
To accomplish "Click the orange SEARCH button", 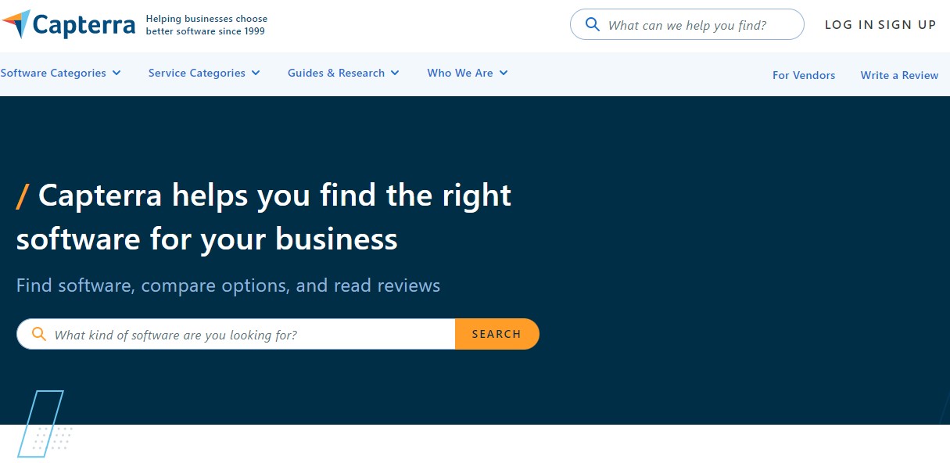I will click(x=497, y=334).
